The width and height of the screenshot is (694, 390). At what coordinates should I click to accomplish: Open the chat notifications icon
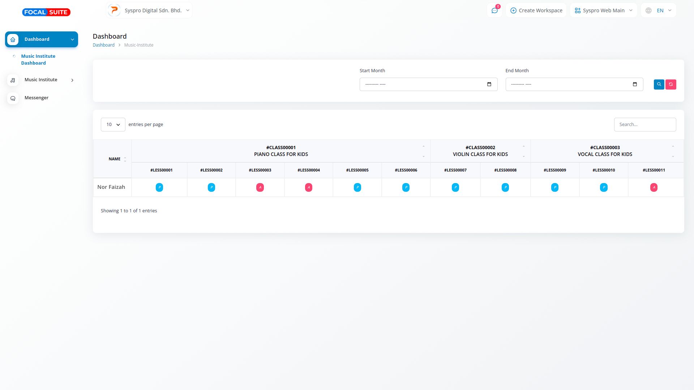point(494,10)
